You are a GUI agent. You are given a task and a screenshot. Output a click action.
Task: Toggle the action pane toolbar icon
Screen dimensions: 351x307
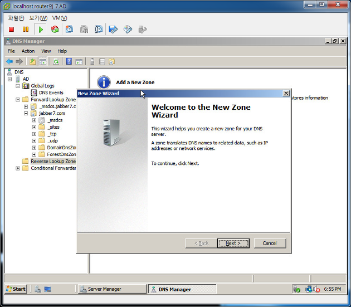79,62
